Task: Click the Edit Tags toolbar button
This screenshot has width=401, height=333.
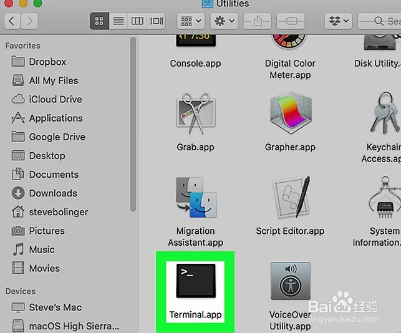Action: 291,21
